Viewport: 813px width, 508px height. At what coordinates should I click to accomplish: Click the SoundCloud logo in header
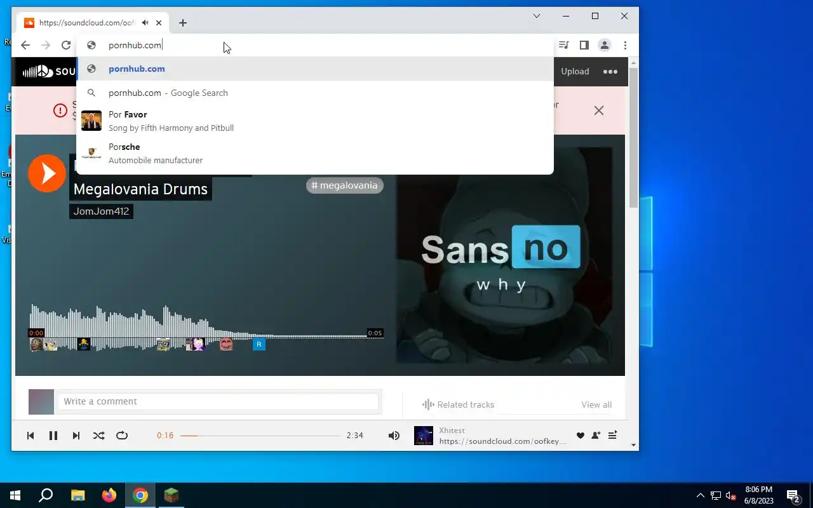coord(49,71)
